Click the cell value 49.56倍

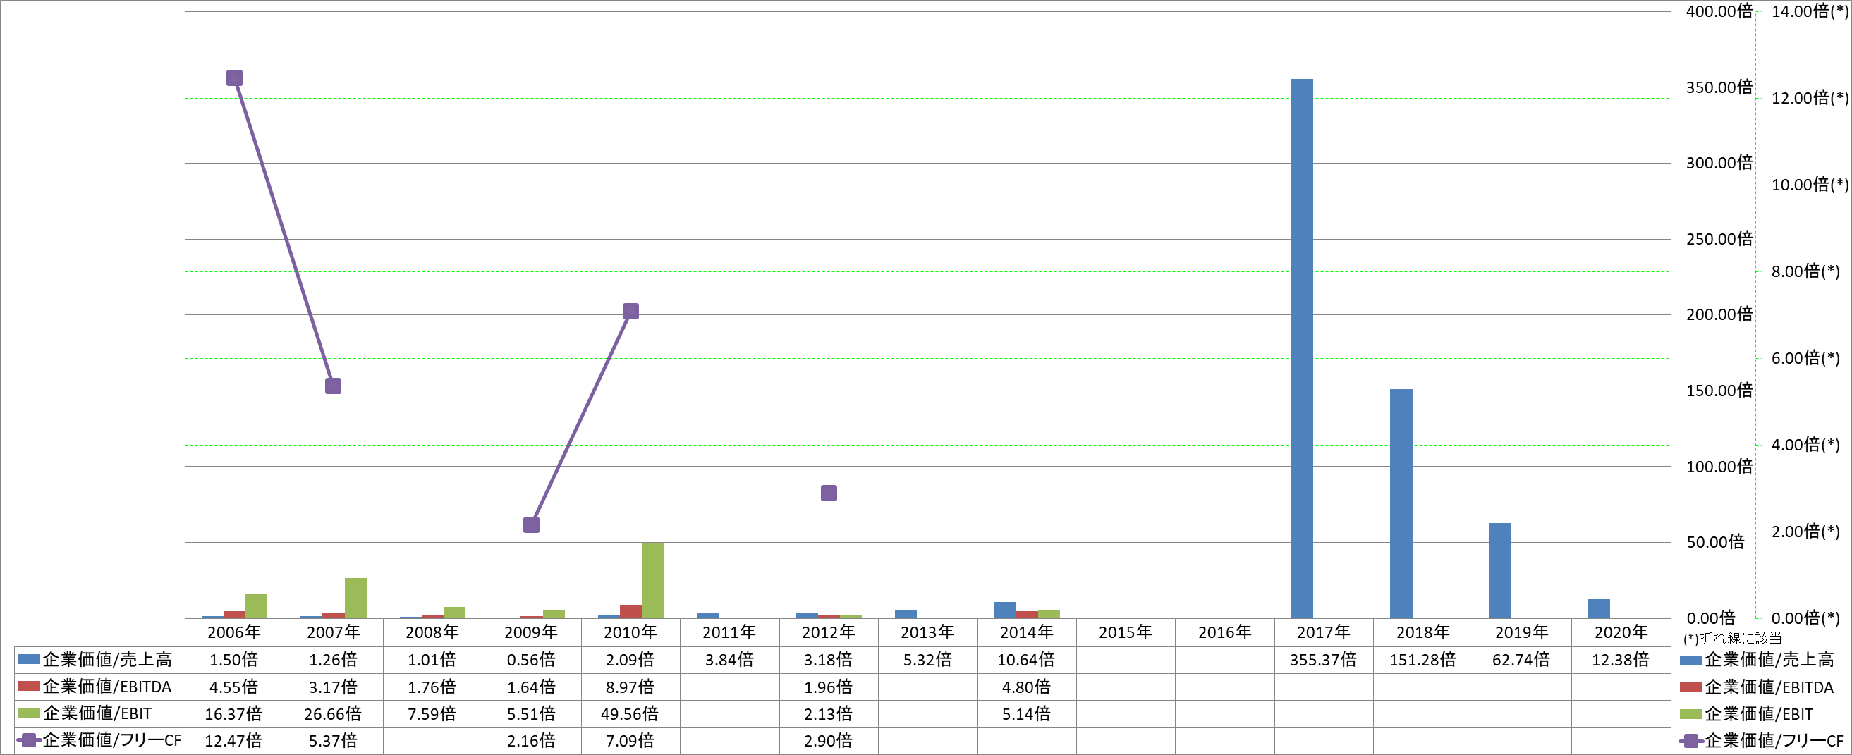point(630,714)
